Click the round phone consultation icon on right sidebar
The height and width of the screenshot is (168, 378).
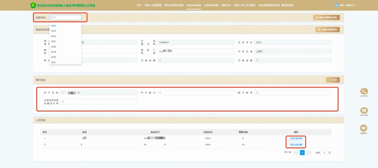364,91
